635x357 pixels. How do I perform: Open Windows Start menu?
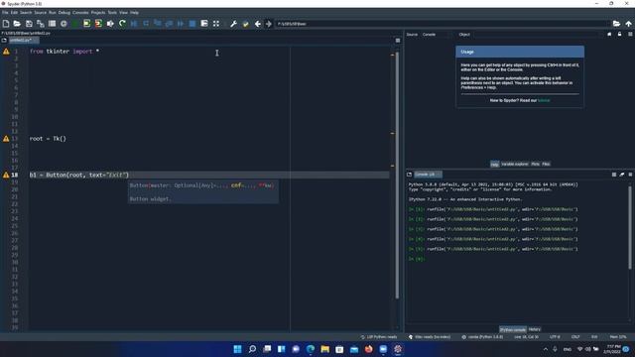(x=238, y=349)
